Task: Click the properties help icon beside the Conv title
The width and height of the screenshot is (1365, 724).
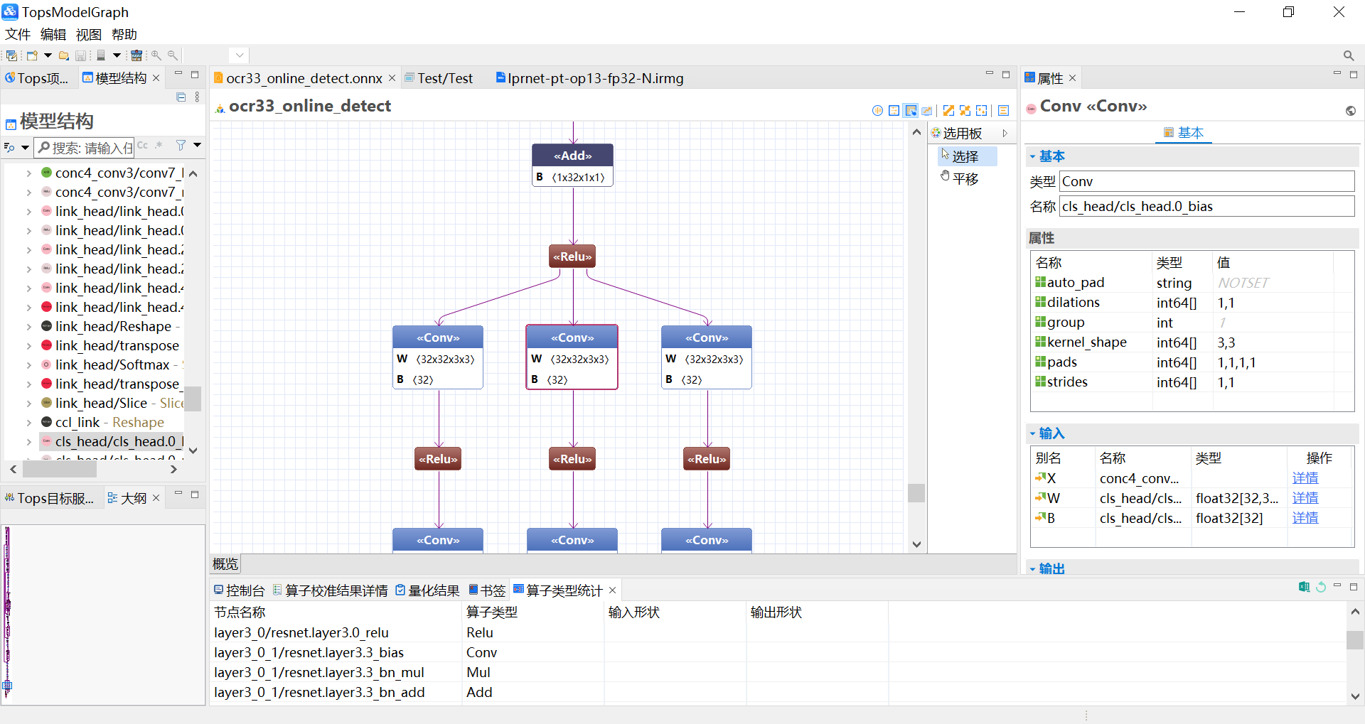Action: 1351,111
